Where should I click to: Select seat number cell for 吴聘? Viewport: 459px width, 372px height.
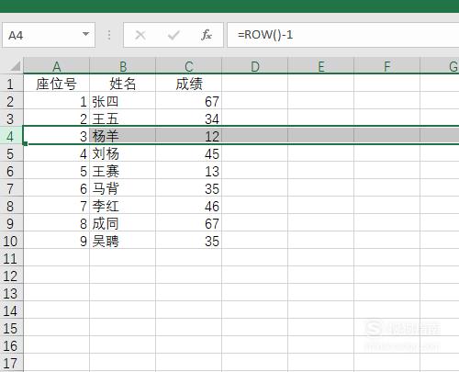pos(57,241)
